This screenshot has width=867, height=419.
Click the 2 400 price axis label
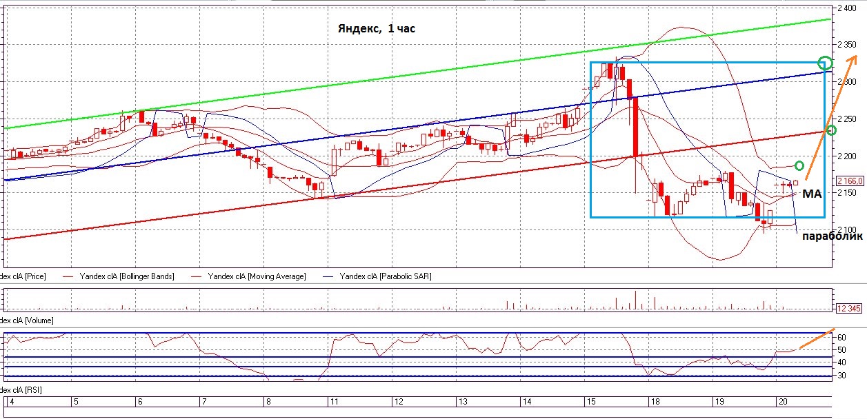[x=847, y=8]
